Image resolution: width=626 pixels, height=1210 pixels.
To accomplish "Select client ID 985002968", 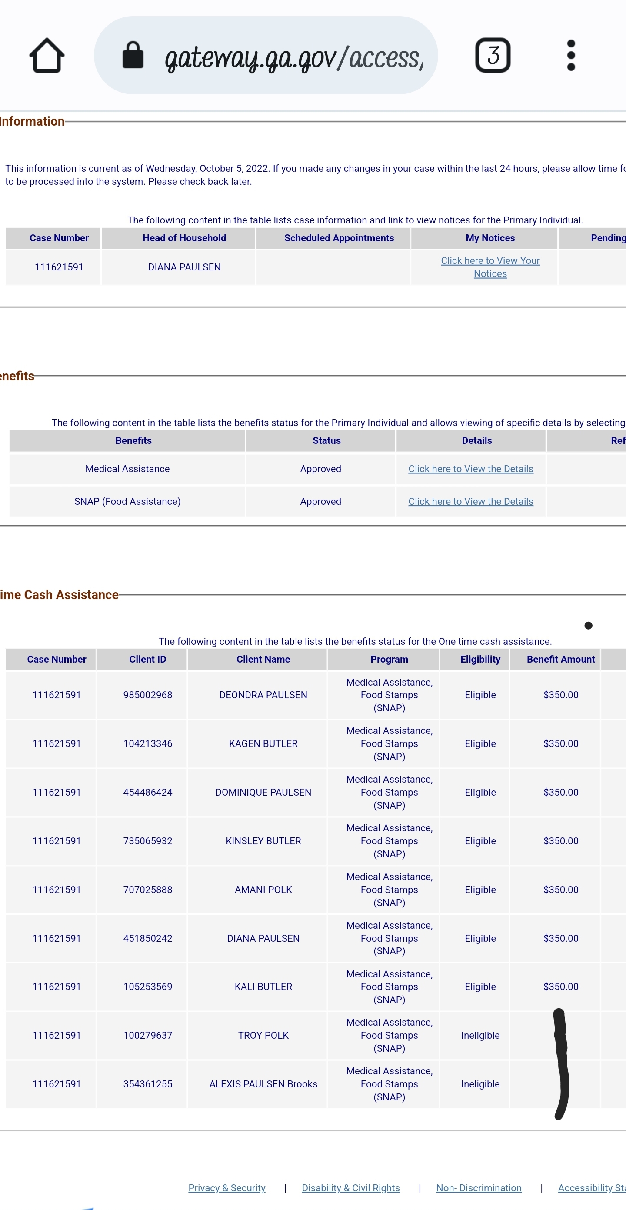I will click(147, 695).
